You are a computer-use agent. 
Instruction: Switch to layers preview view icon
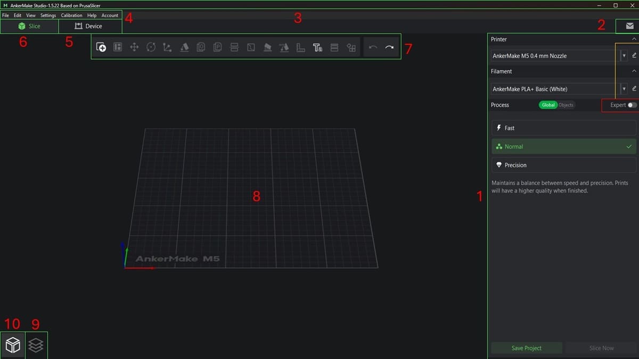(36, 345)
